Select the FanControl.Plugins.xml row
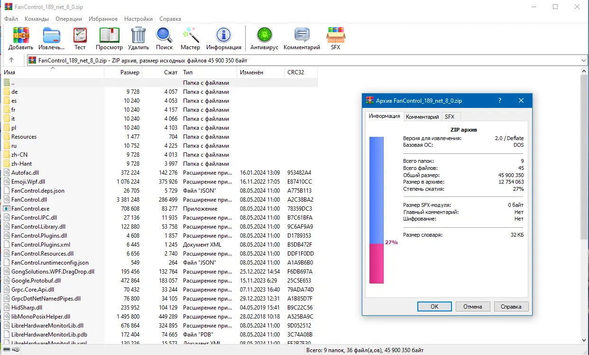The height and width of the screenshot is (355, 589). pyautogui.click(x=159, y=245)
